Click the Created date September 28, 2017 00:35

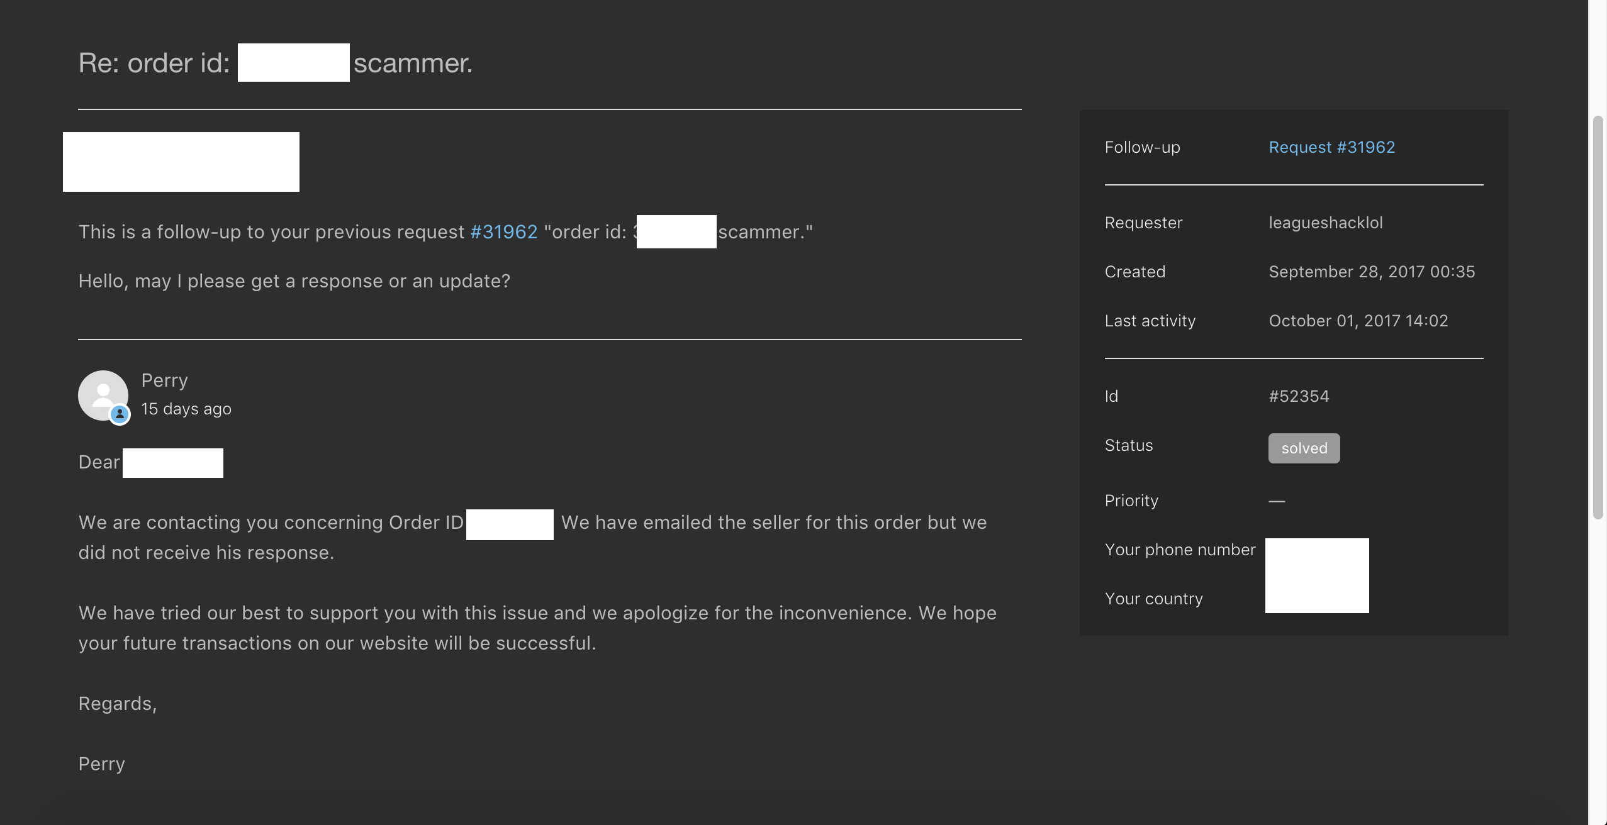[x=1372, y=272]
